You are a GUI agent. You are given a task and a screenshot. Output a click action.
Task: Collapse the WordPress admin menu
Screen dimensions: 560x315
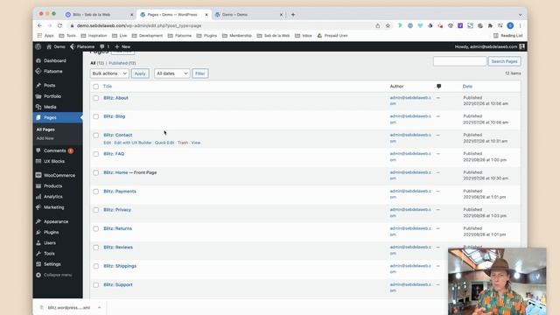coord(54,275)
